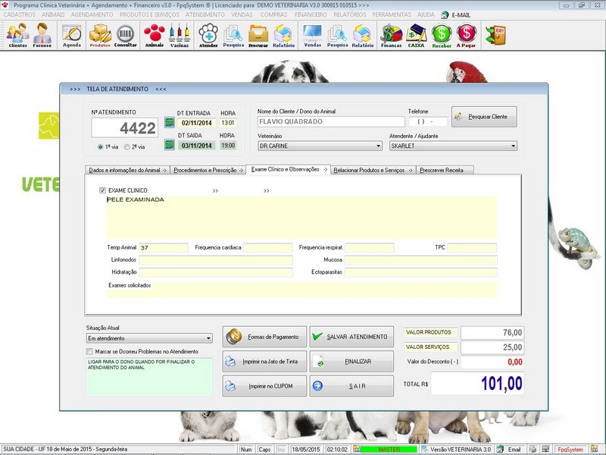Image resolution: width=606 pixels, height=455 pixels.
Task: Open the Vacinas syringes icon
Action: click(180, 35)
